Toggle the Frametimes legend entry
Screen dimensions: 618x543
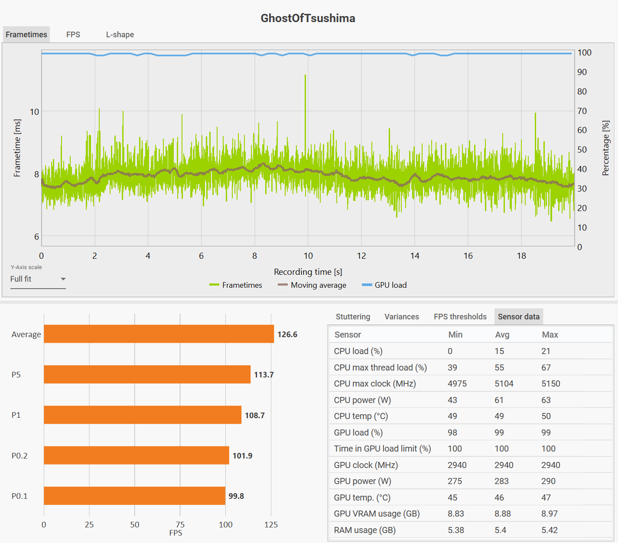[236, 285]
